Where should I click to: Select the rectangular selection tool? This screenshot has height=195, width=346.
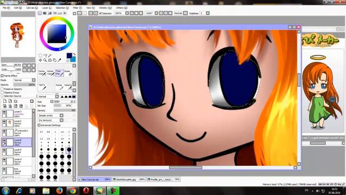click(x=41, y=55)
